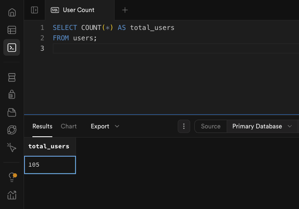
Task: Open the Table Editor icon
Action: tap(12, 30)
